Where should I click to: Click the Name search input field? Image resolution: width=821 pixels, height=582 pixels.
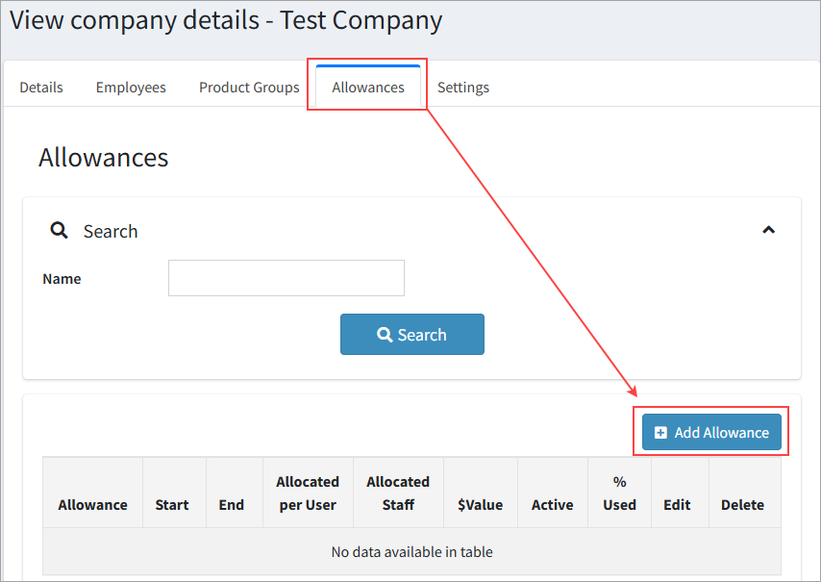(286, 278)
